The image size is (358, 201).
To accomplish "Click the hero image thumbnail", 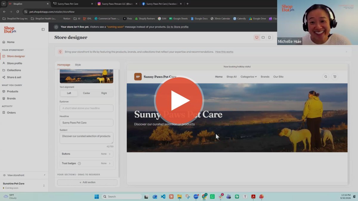I will [x=87, y=76].
